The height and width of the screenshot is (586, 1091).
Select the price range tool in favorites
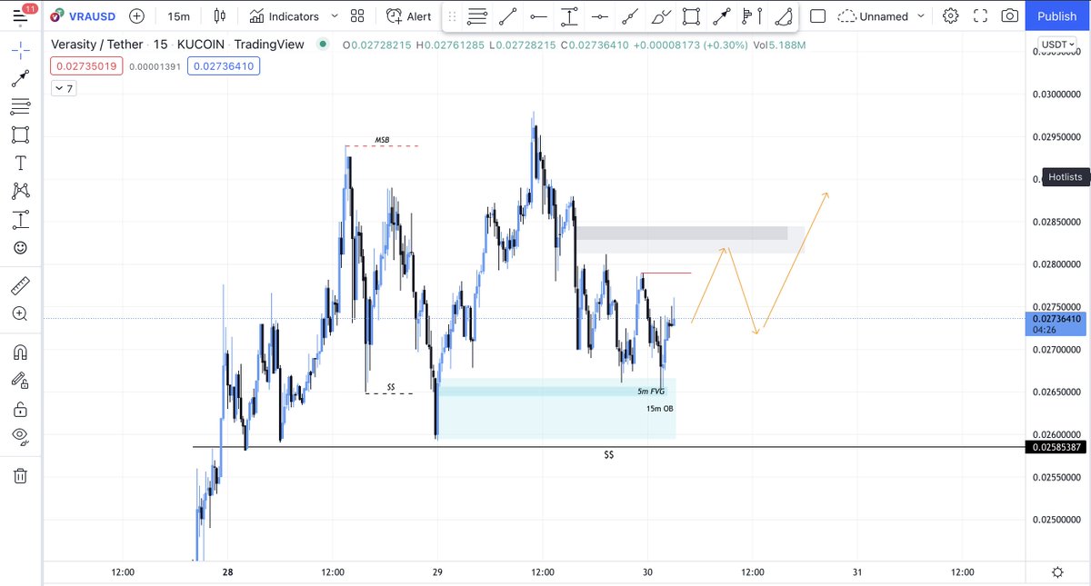point(569,15)
